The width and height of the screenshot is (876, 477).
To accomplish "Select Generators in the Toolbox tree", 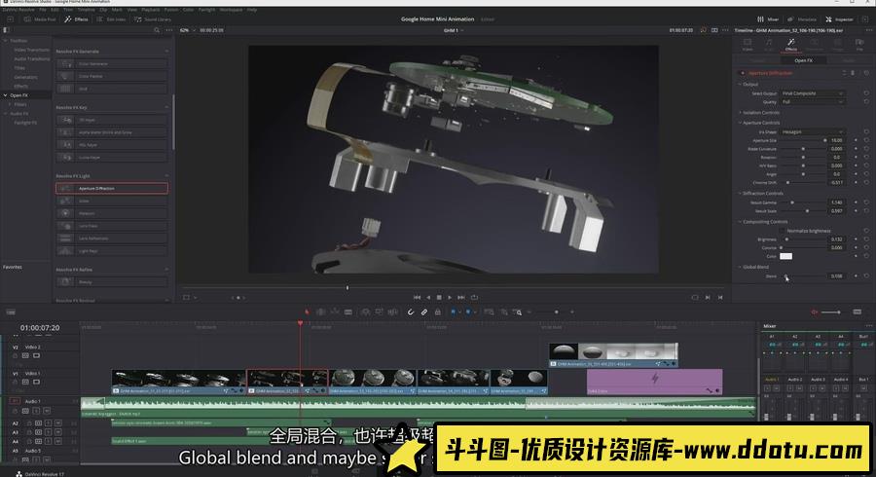I will pyautogui.click(x=25, y=77).
